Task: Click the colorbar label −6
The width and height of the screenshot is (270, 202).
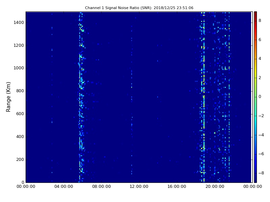Action: (x=261, y=154)
